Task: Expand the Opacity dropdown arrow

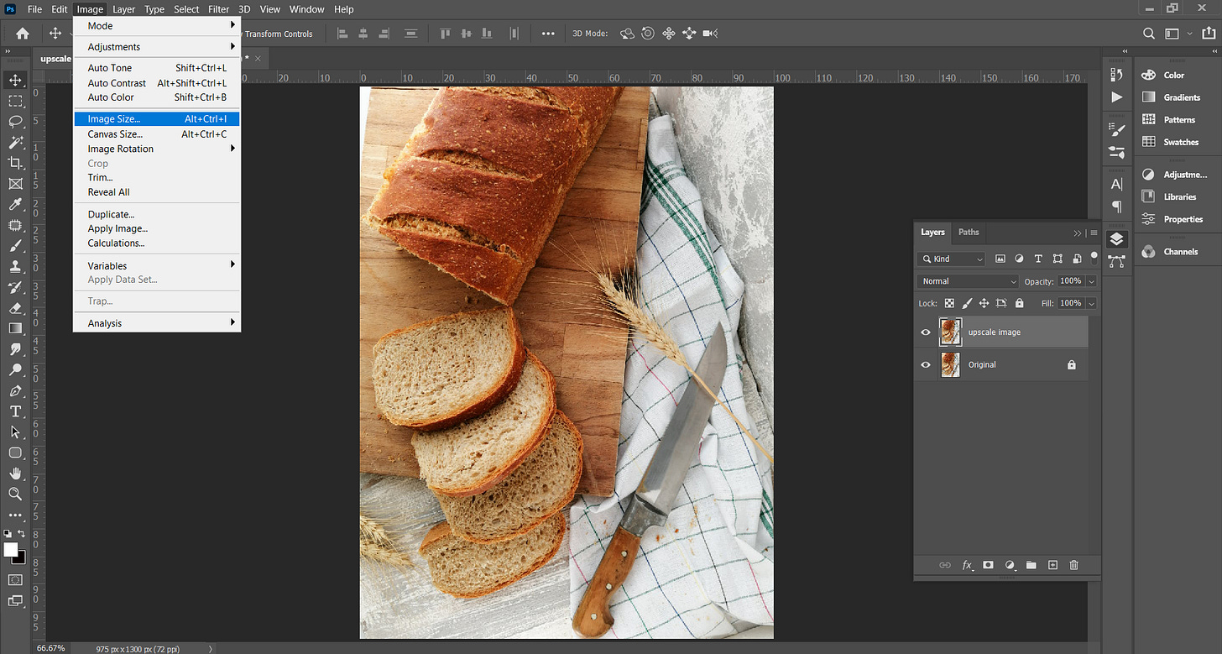Action: 1091,281
